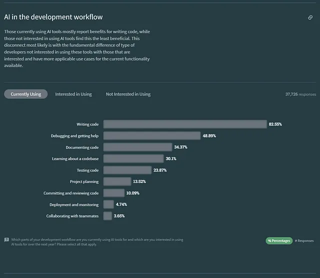Click the 37,726 responses count

coord(300,94)
